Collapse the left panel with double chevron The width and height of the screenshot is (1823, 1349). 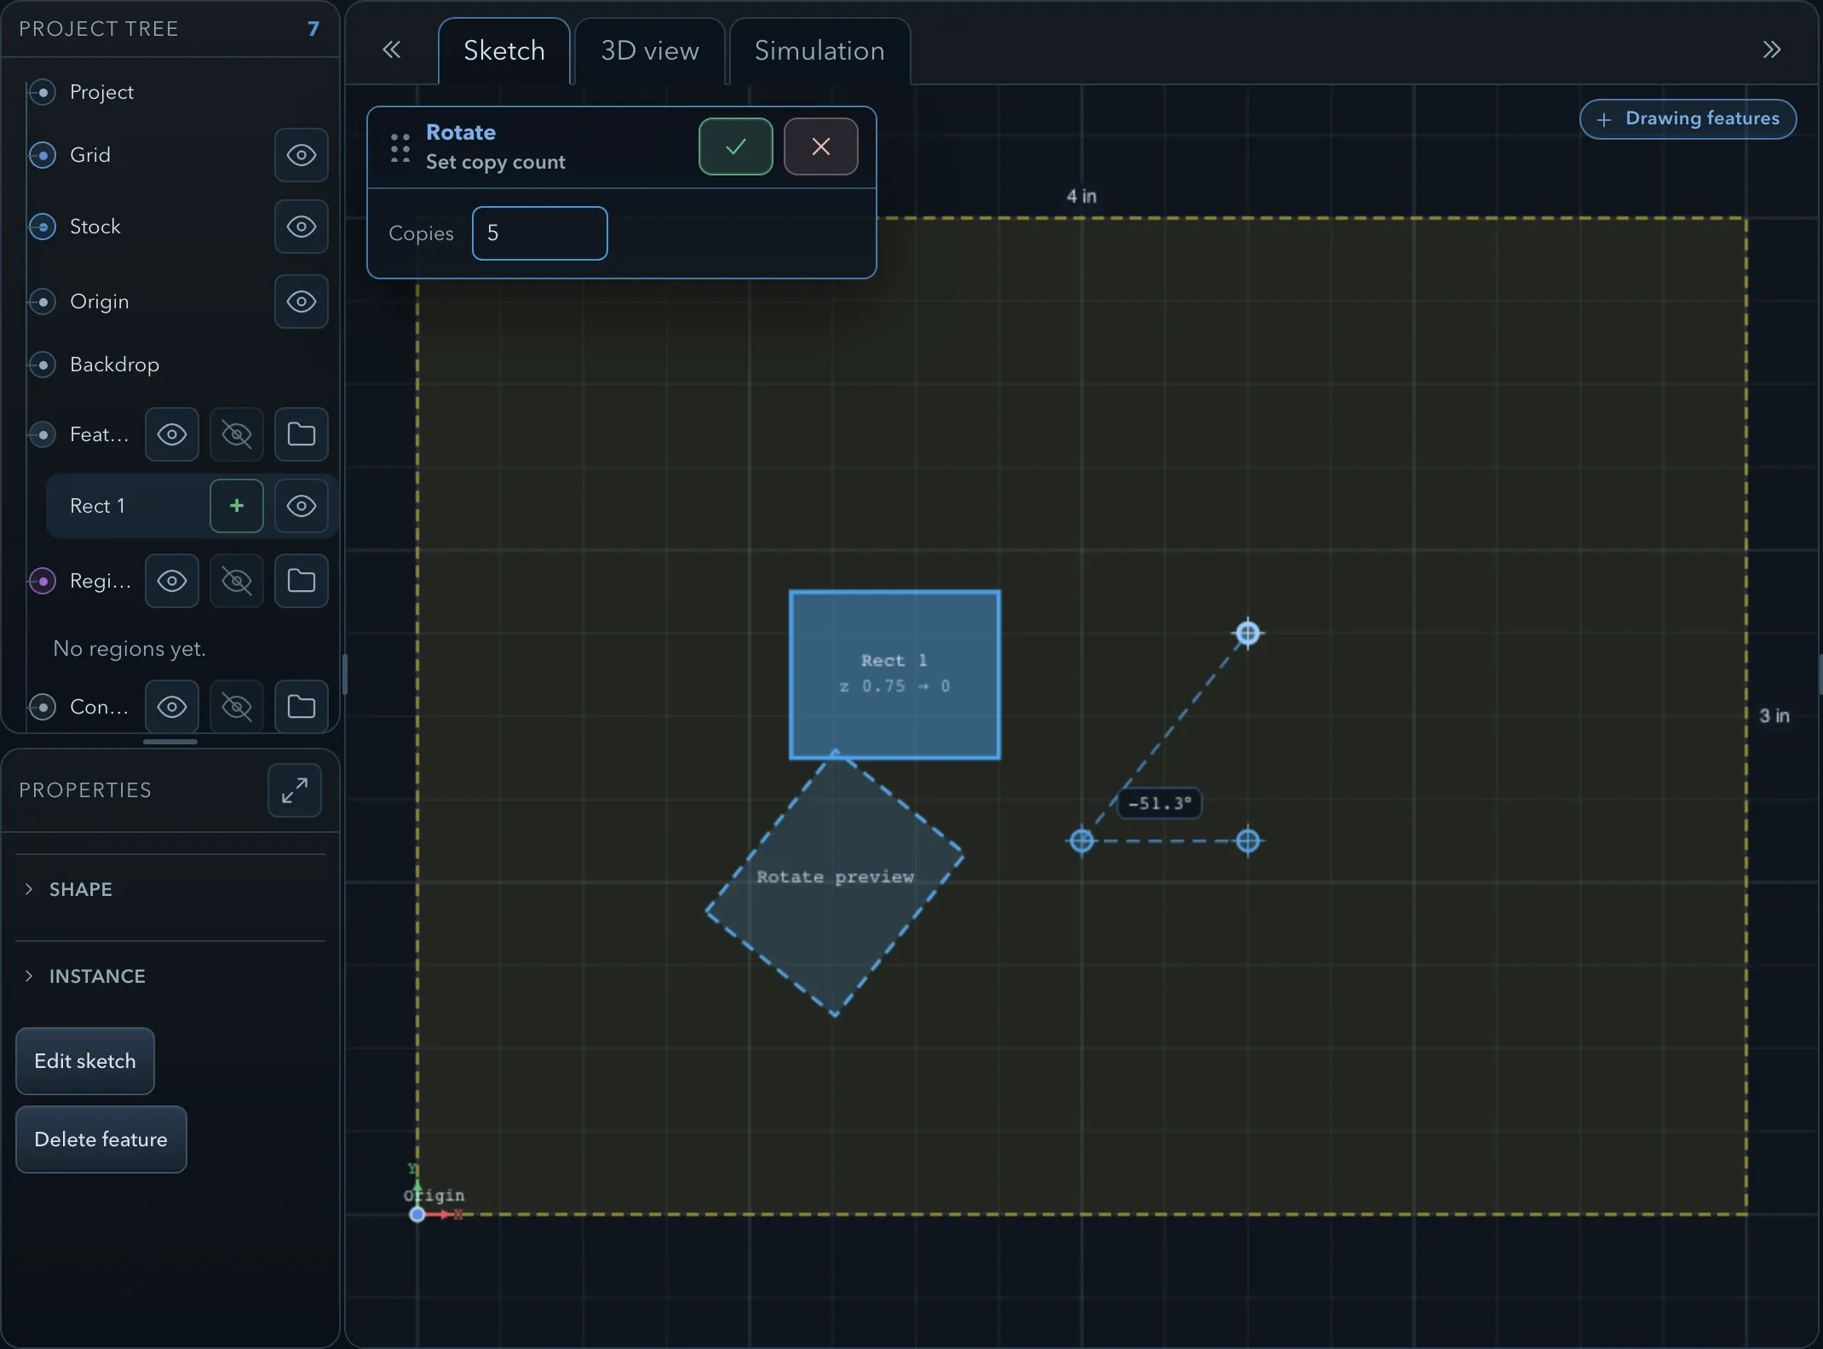pyautogui.click(x=391, y=50)
